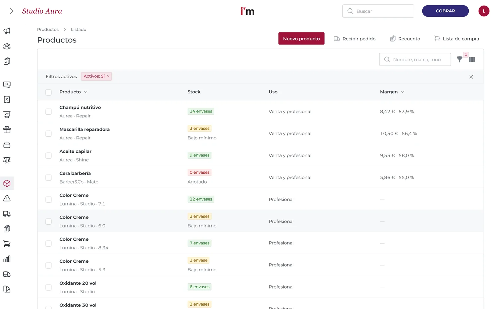Open the bar chart statistics icon in sidebar
The image size is (495, 309).
tap(7, 259)
